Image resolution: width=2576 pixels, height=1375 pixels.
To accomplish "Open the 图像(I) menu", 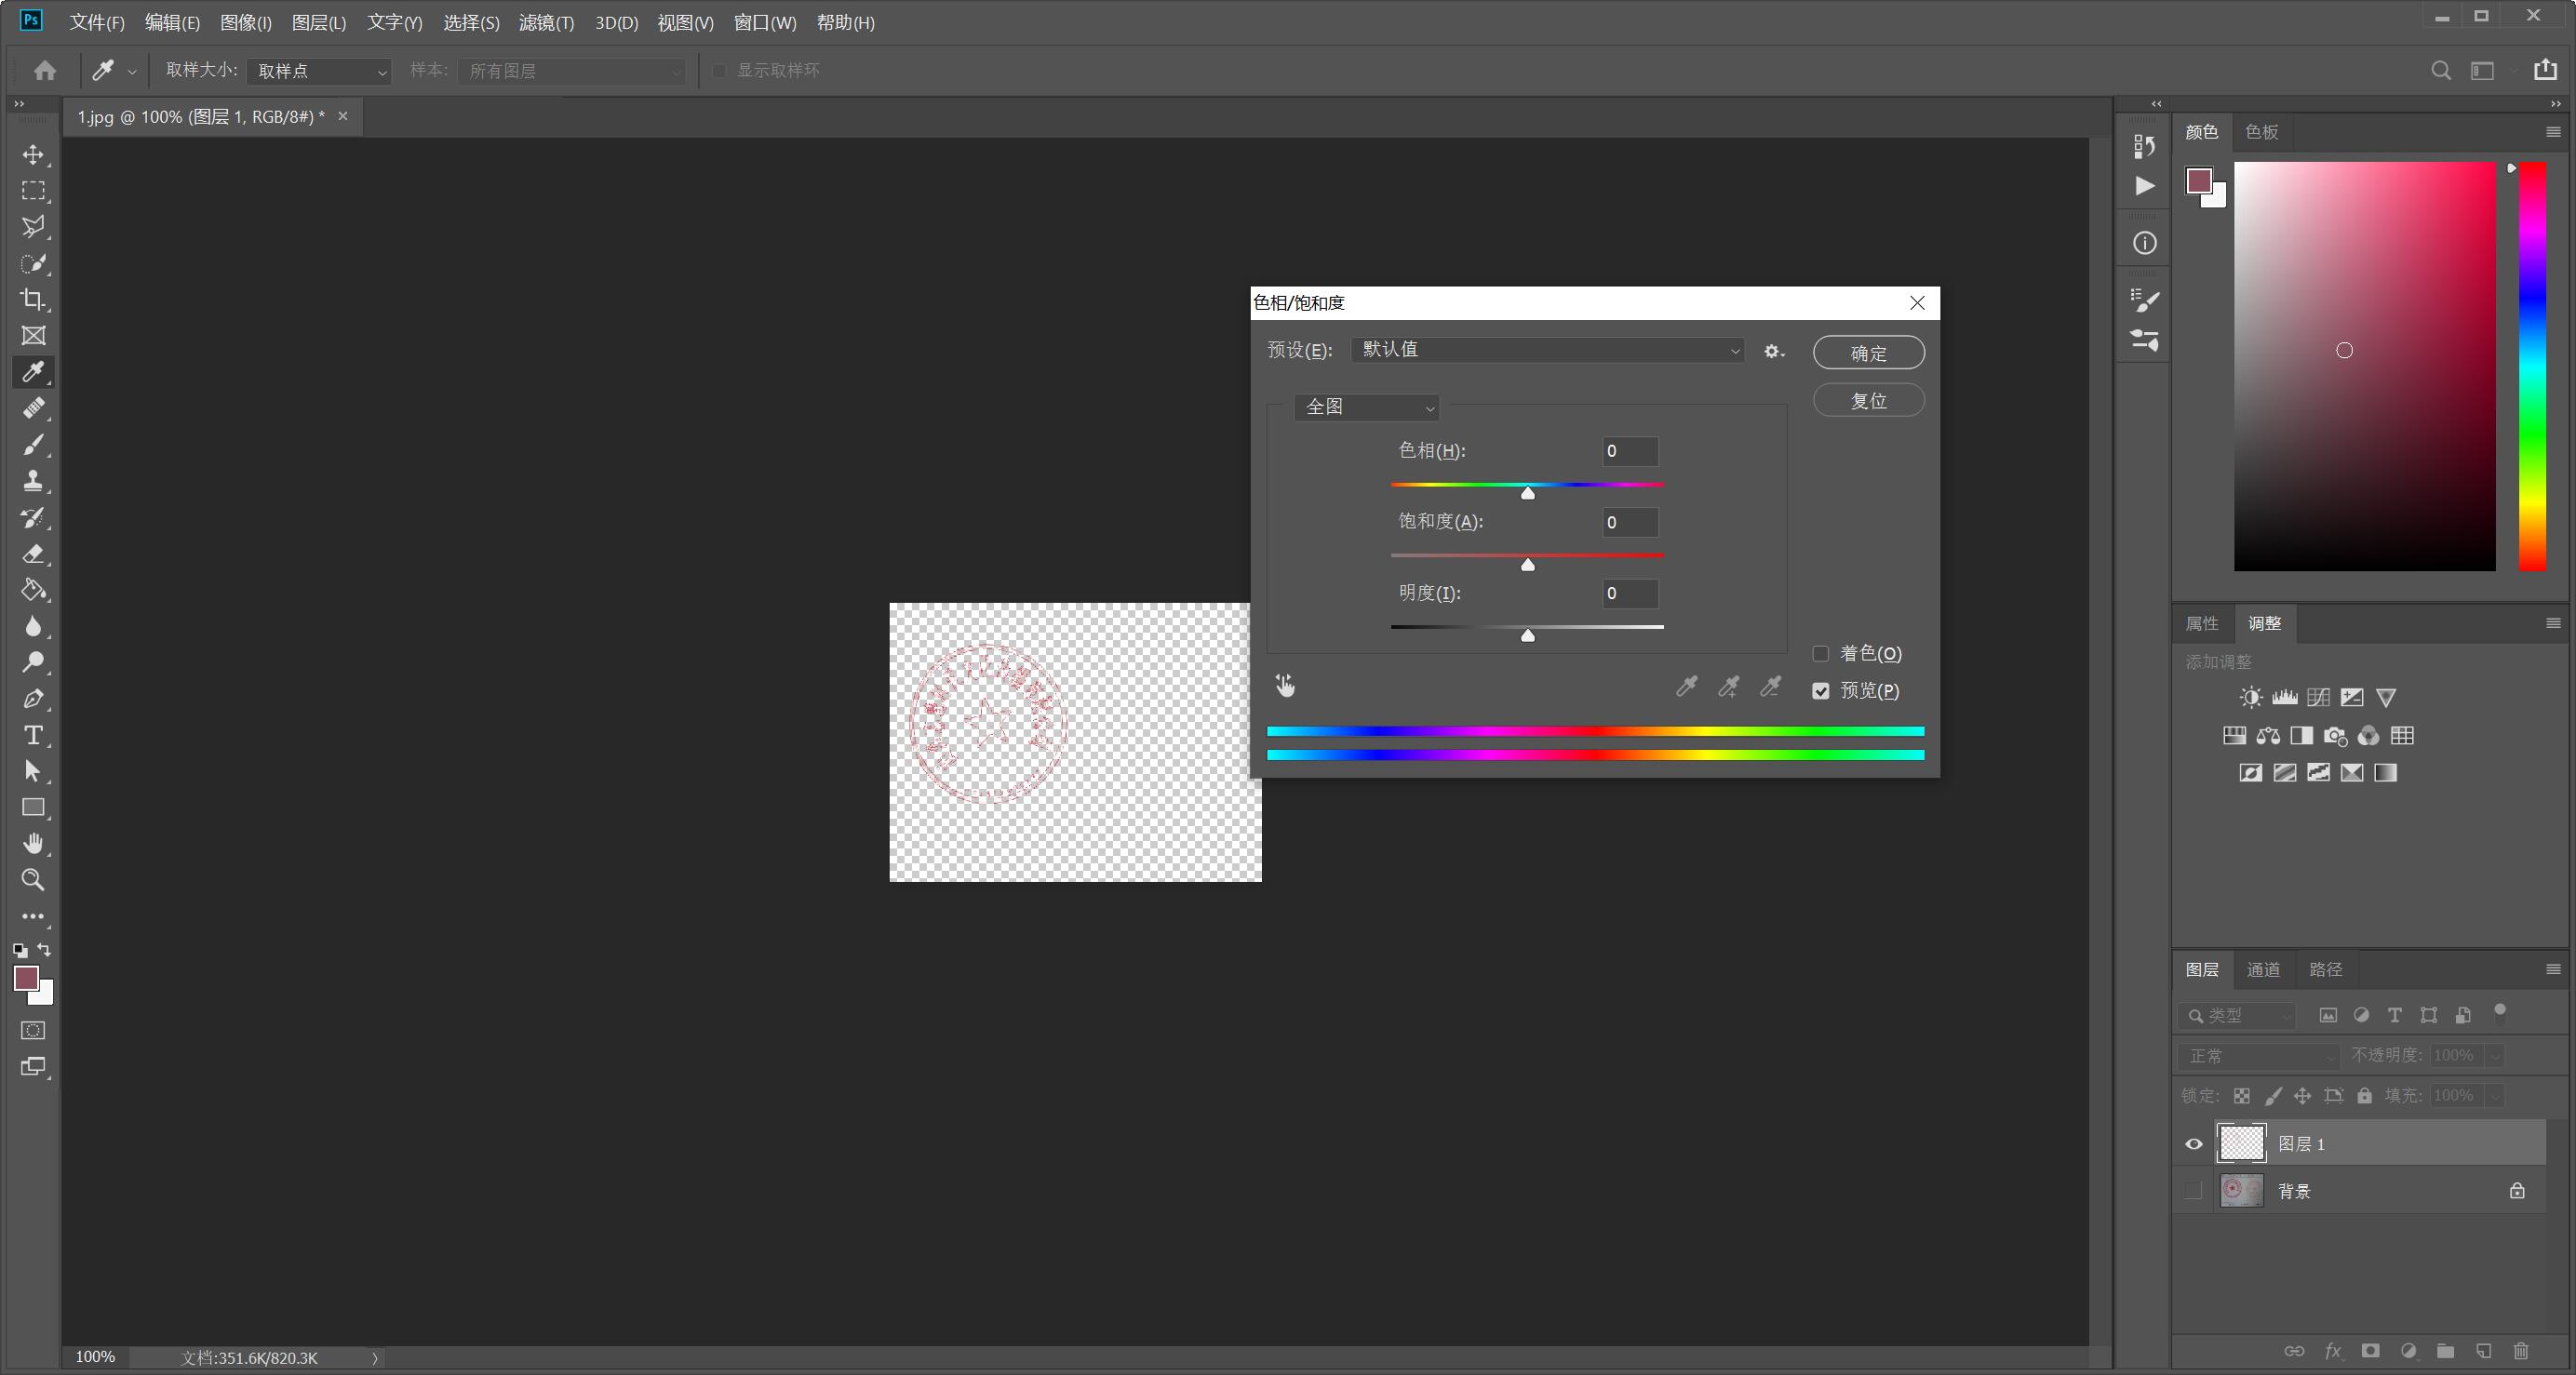I will [x=245, y=22].
